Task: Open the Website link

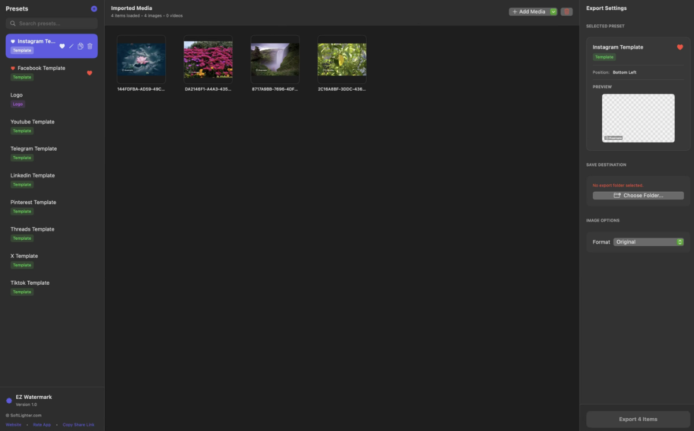Action: tap(13, 425)
